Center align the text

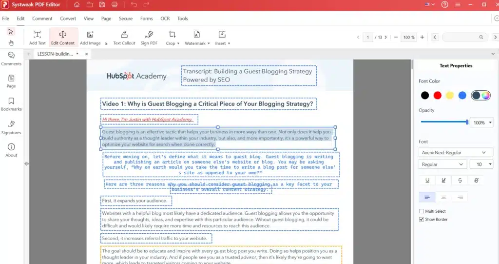click(443, 197)
